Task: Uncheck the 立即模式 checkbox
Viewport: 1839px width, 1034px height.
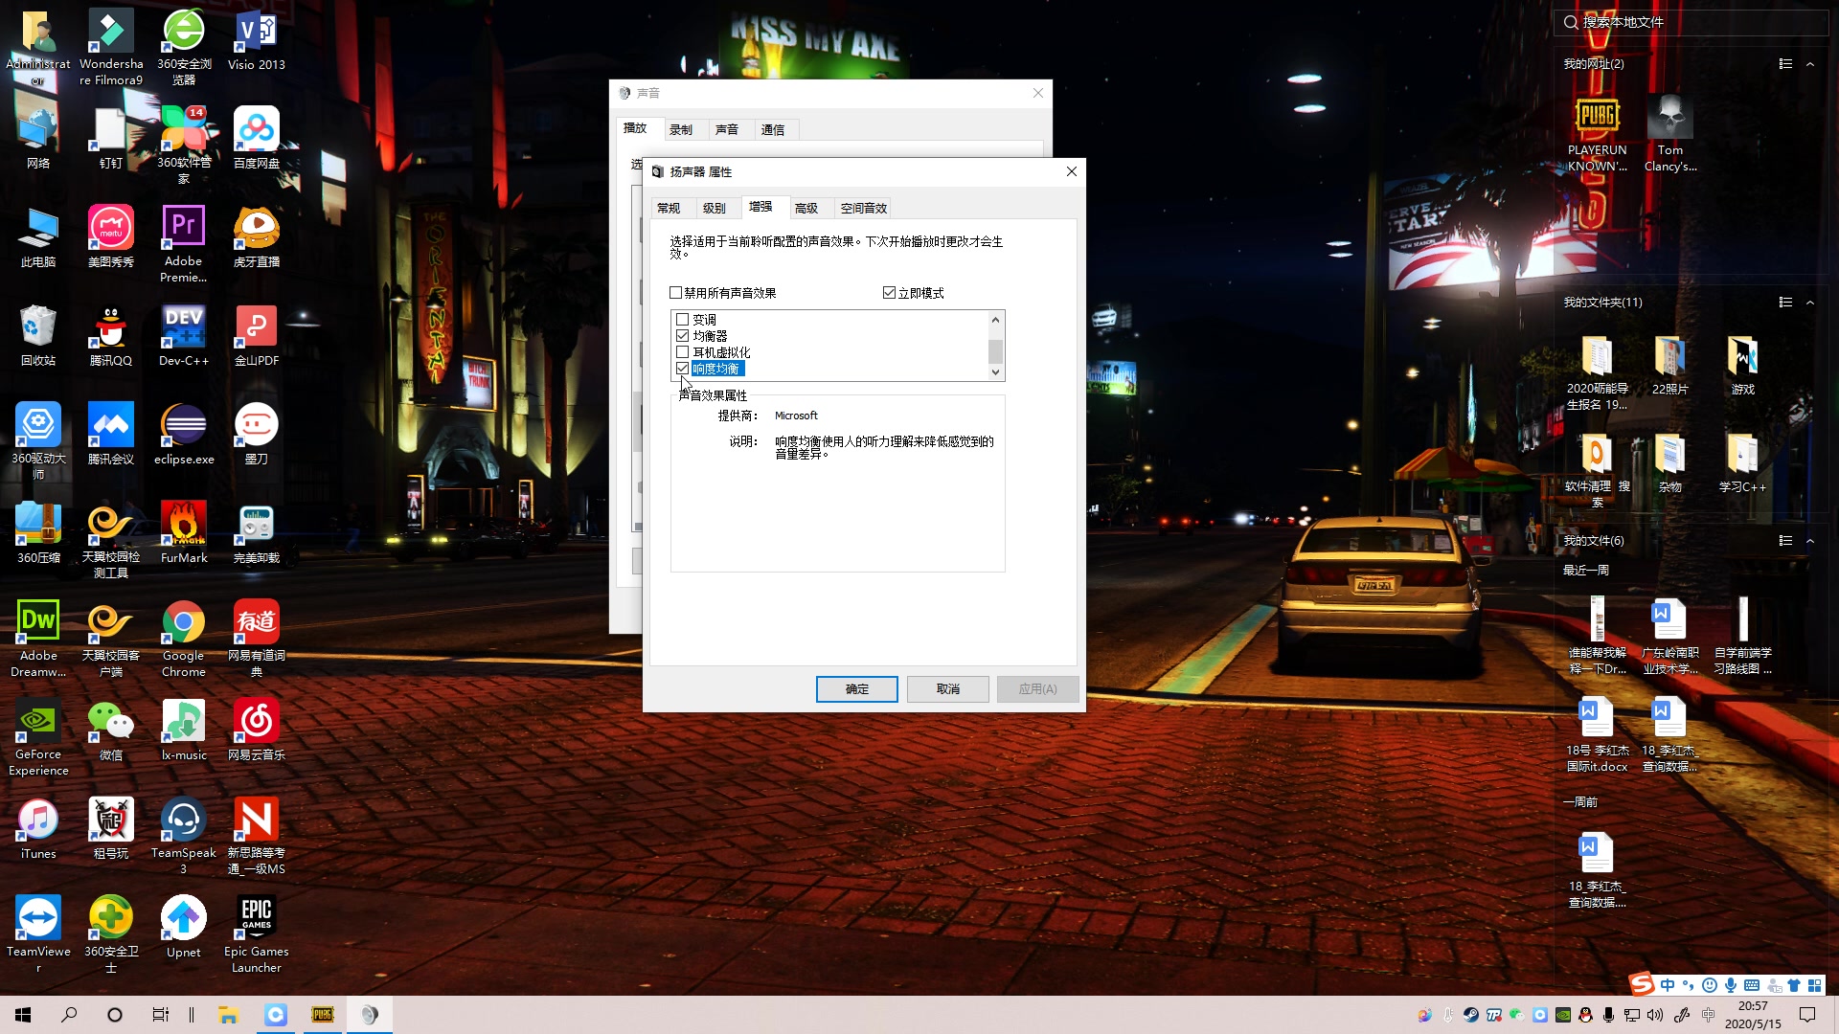Action: click(889, 293)
